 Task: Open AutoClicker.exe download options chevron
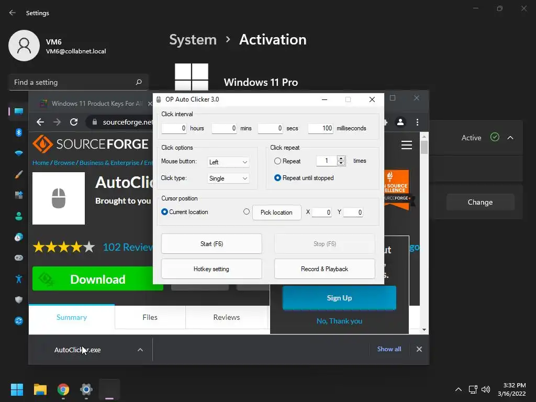[x=140, y=350]
